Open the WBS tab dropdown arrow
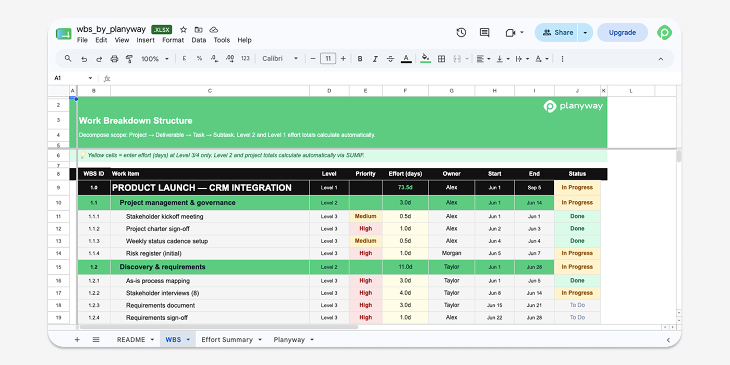This screenshot has height=365, width=730. point(188,340)
